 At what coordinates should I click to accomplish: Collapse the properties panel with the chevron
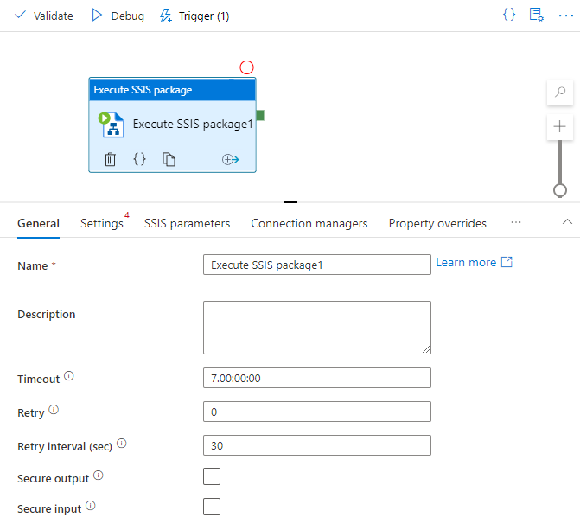(567, 221)
